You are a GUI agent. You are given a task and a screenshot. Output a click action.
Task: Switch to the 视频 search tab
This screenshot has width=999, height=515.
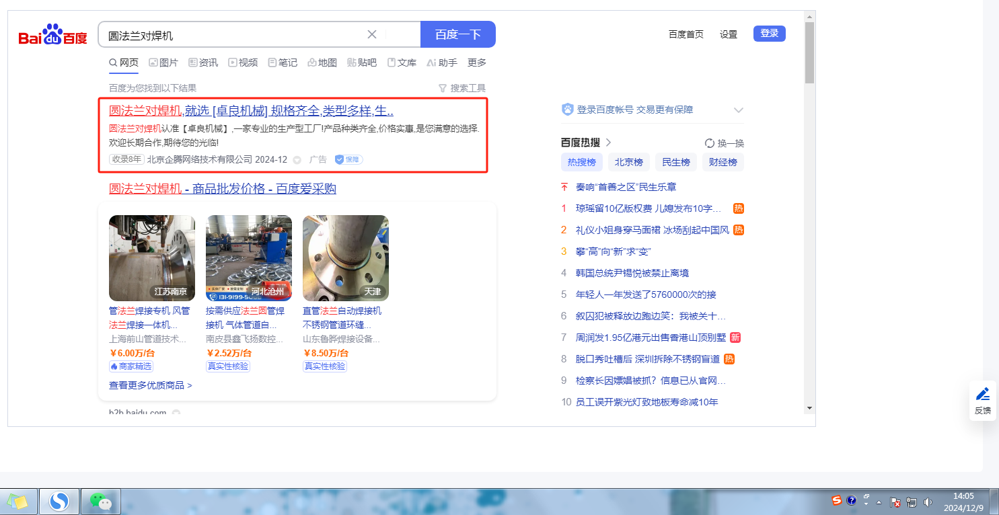tap(243, 63)
